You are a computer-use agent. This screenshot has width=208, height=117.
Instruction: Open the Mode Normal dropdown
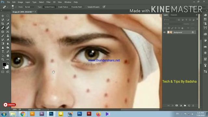point(30,7)
